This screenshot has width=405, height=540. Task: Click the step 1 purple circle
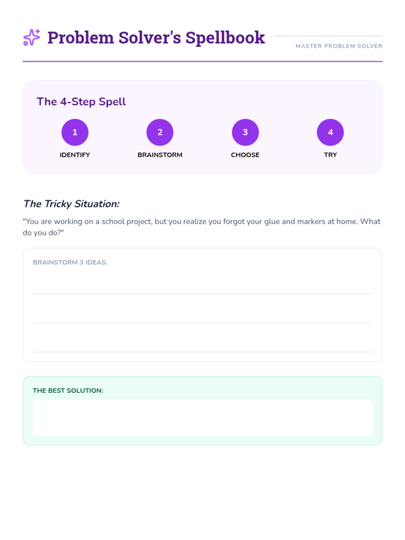(75, 132)
